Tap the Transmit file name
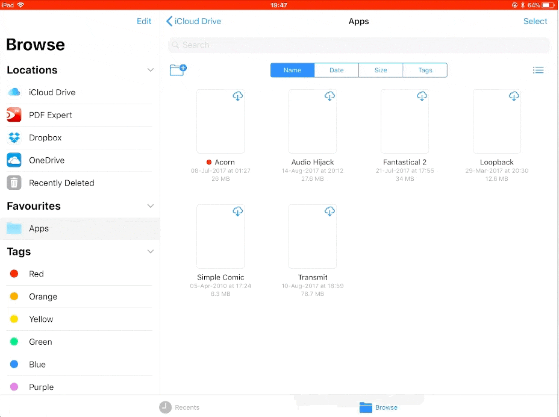 (x=313, y=278)
